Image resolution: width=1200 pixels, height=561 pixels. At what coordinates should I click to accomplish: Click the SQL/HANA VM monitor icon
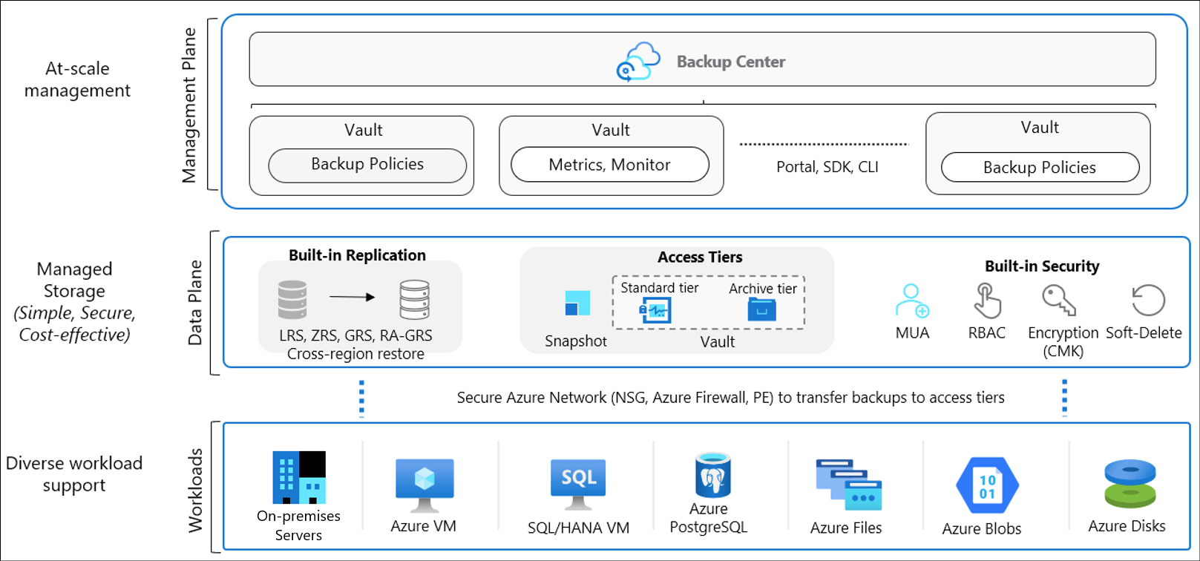click(578, 485)
